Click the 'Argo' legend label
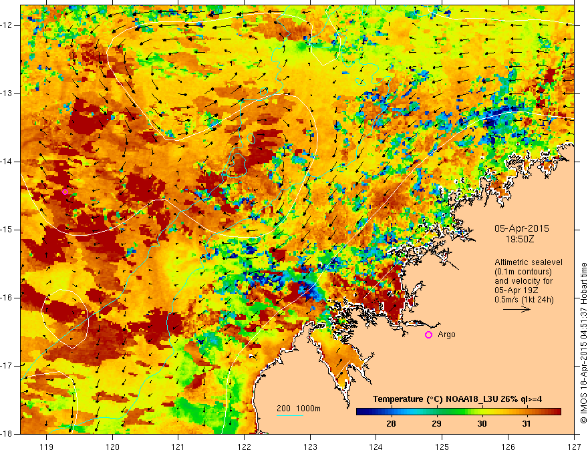Viewport: 588px width, 454px height. coord(446,334)
